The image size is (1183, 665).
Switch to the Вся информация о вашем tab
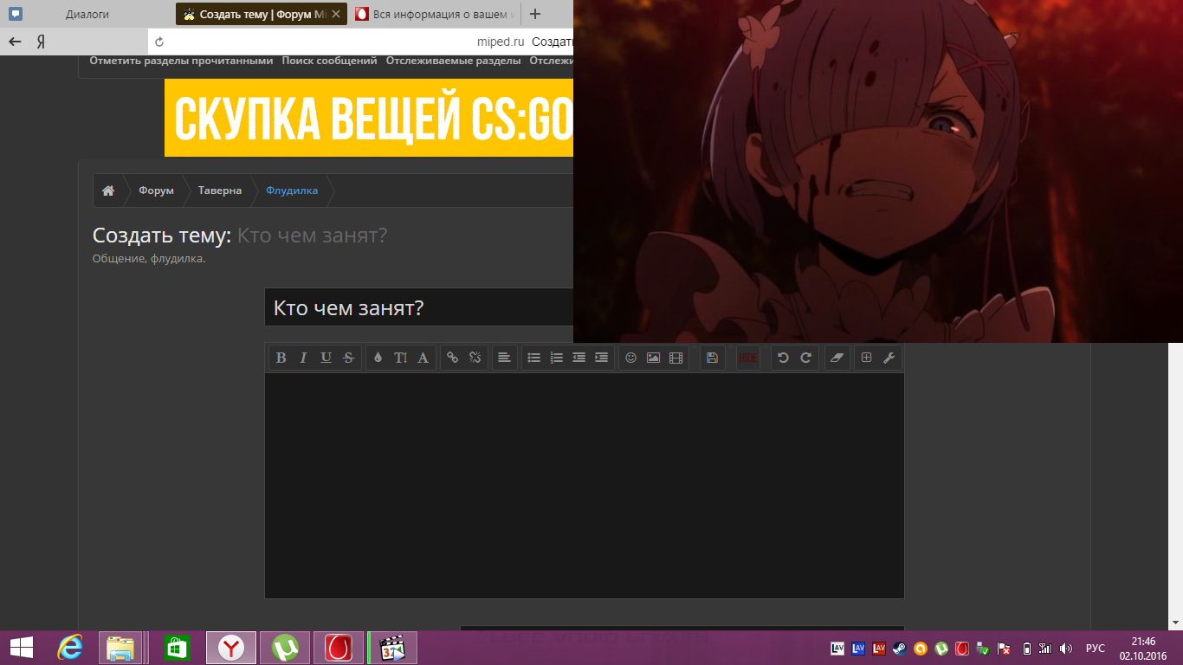tap(436, 14)
